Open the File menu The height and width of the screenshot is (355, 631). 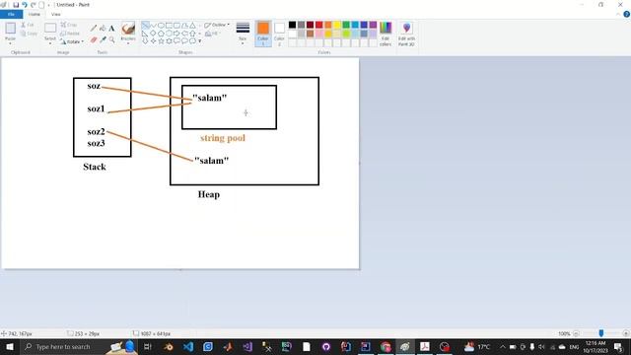(x=11, y=14)
